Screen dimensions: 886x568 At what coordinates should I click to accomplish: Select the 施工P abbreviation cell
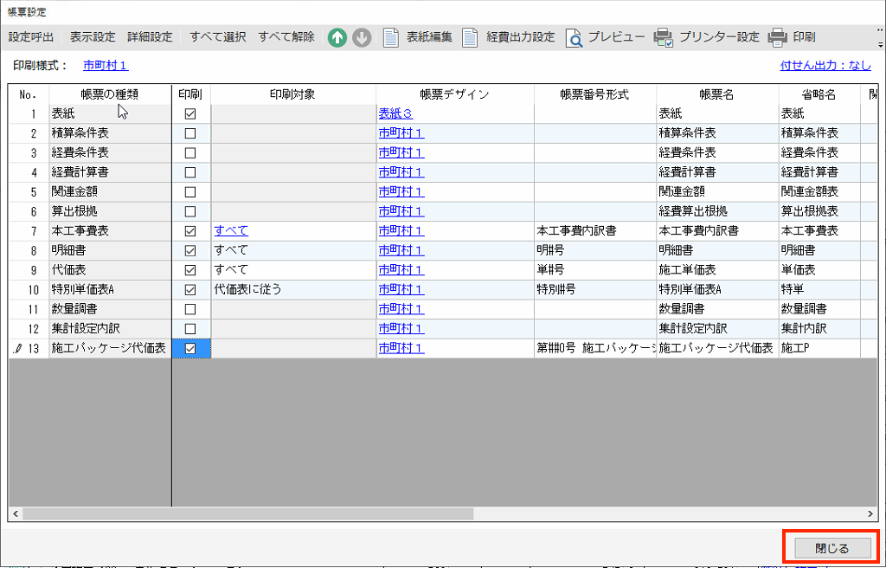819,348
